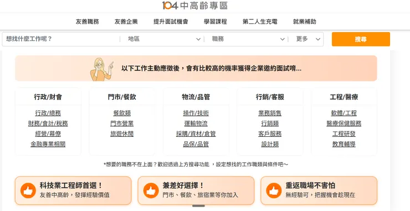Select 第二人生充電 navigation item

coord(260,22)
